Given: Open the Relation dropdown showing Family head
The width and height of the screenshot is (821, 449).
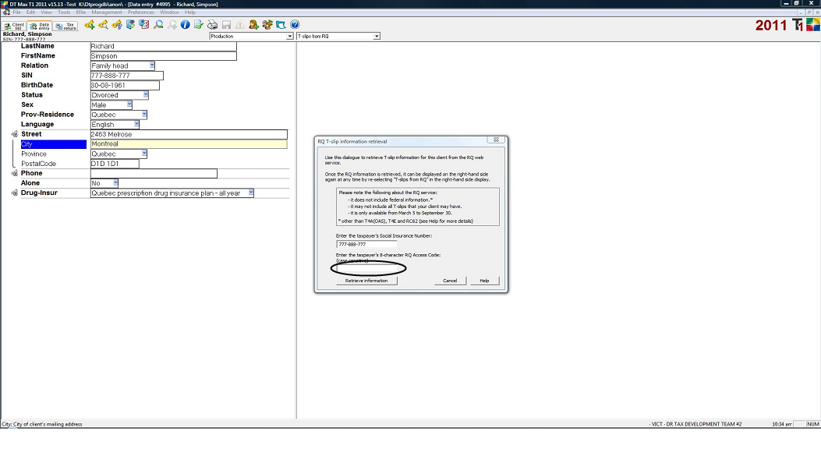Looking at the screenshot, I should [152, 65].
